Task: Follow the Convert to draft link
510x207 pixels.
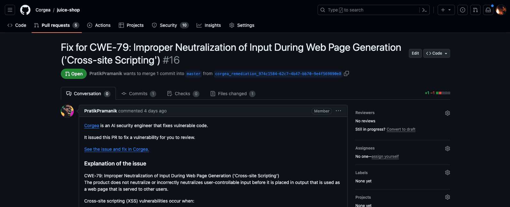Action: tap(401, 129)
